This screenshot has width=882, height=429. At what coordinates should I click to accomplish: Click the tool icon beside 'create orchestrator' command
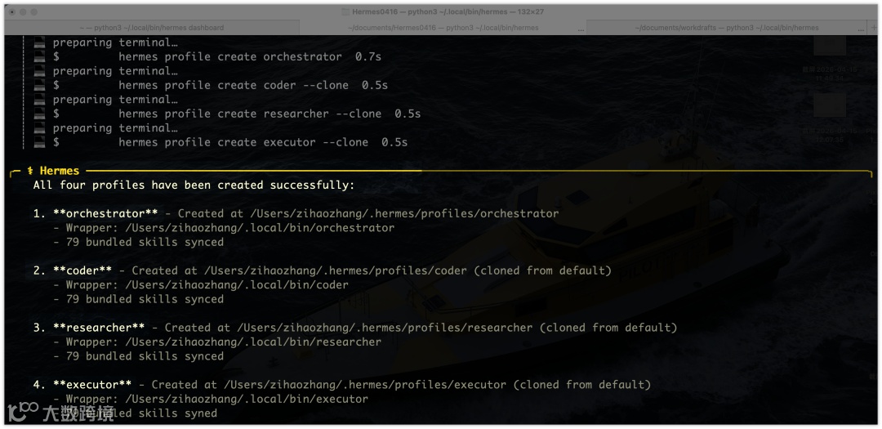[x=39, y=57]
